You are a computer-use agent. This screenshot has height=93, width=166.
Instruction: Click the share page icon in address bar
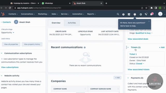[x=142, y=8]
